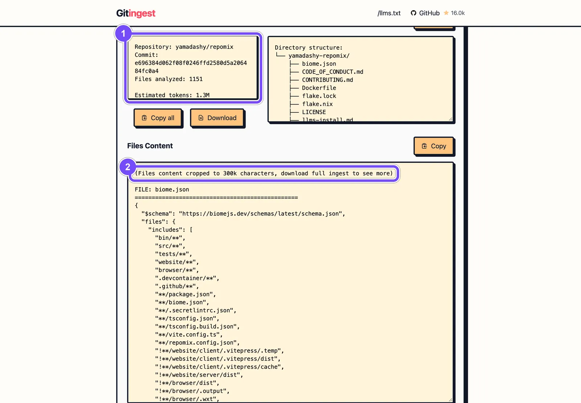Click the "**/repomix.config.json" line
Image resolution: width=581 pixels, height=403 pixels.
click(198, 342)
